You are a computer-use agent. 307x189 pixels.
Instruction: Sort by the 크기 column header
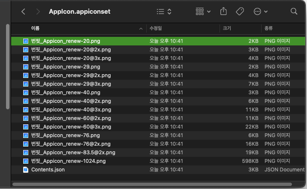pos(227,28)
